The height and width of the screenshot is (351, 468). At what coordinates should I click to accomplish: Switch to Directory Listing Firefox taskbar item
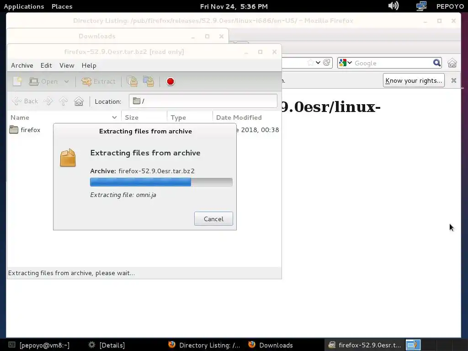[x=204, y=345]
